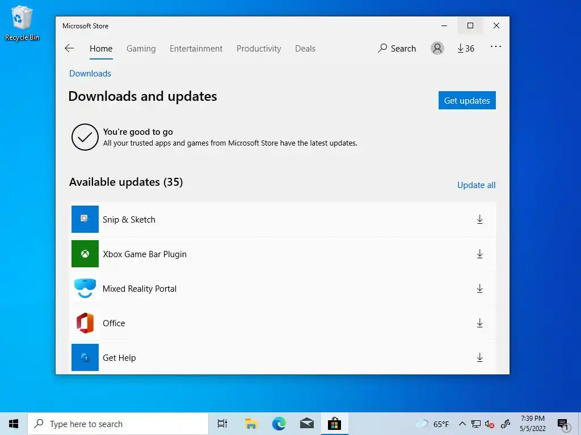The width and height of the screenshot is (581, 435).
Task: Open downloads indicator showing 36
Action: point(466,49)
